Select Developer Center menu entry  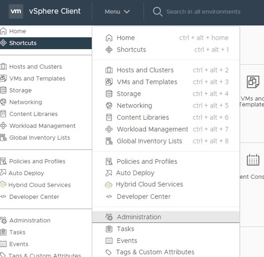(x=166, y=197)
